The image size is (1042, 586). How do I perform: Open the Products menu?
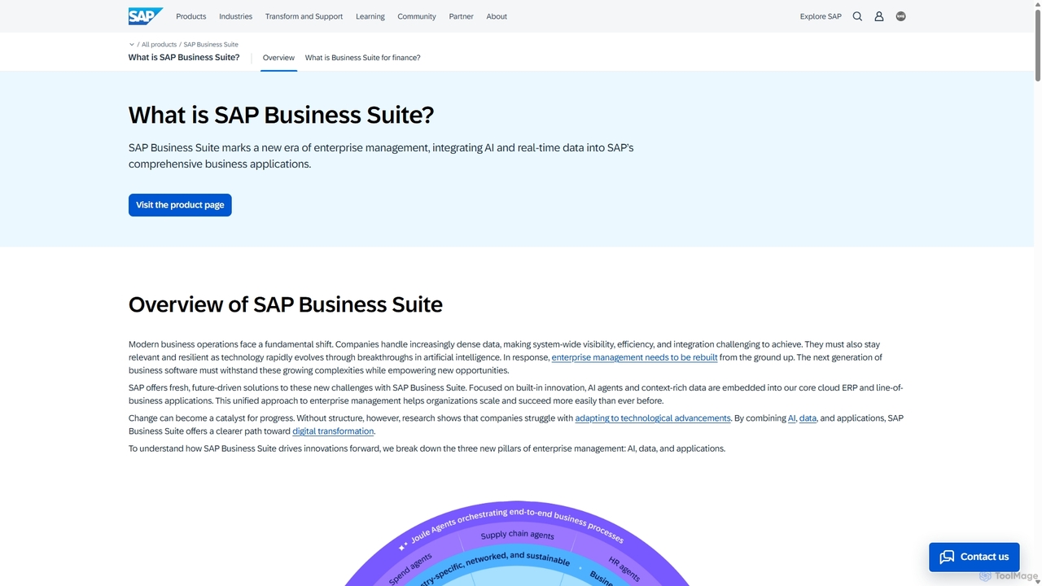click(x=191, y=16)
